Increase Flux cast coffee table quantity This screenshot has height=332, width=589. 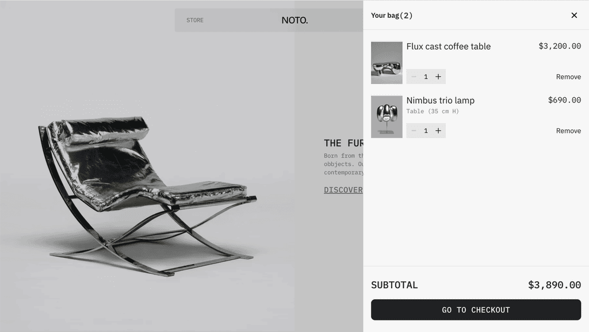point(438,77)
